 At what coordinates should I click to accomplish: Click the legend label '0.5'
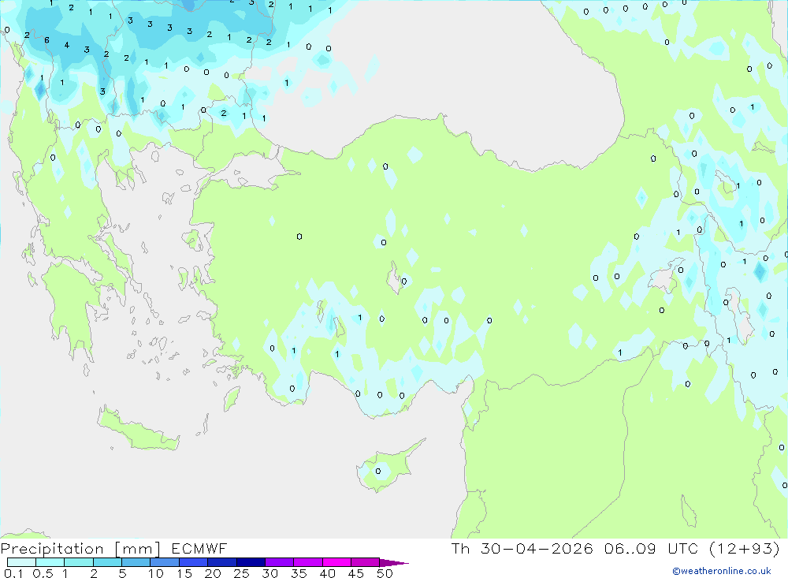(x=43, y=573)
